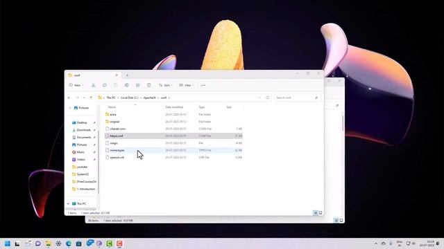Open the youtube folder in sidebar
Screen dimensions: 444x249
click(x=82, y=167)
